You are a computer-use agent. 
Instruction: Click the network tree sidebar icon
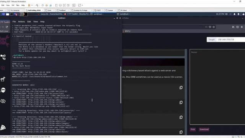tap(3, 57)
